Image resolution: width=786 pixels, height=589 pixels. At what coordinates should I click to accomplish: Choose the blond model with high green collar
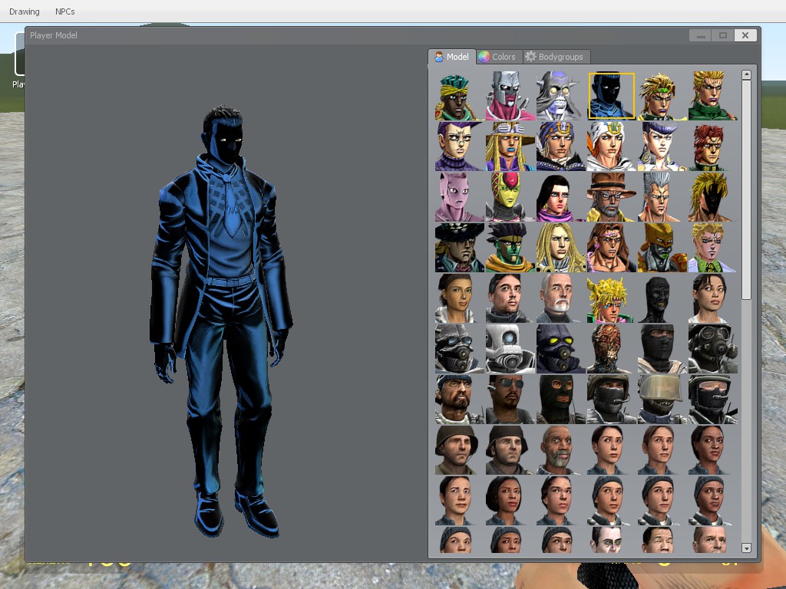713,96
